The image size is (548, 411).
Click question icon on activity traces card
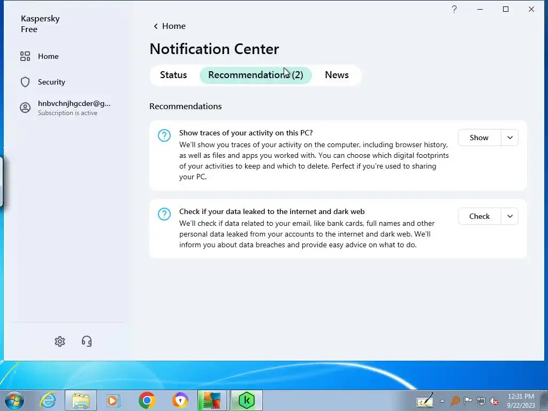[164, 135]
